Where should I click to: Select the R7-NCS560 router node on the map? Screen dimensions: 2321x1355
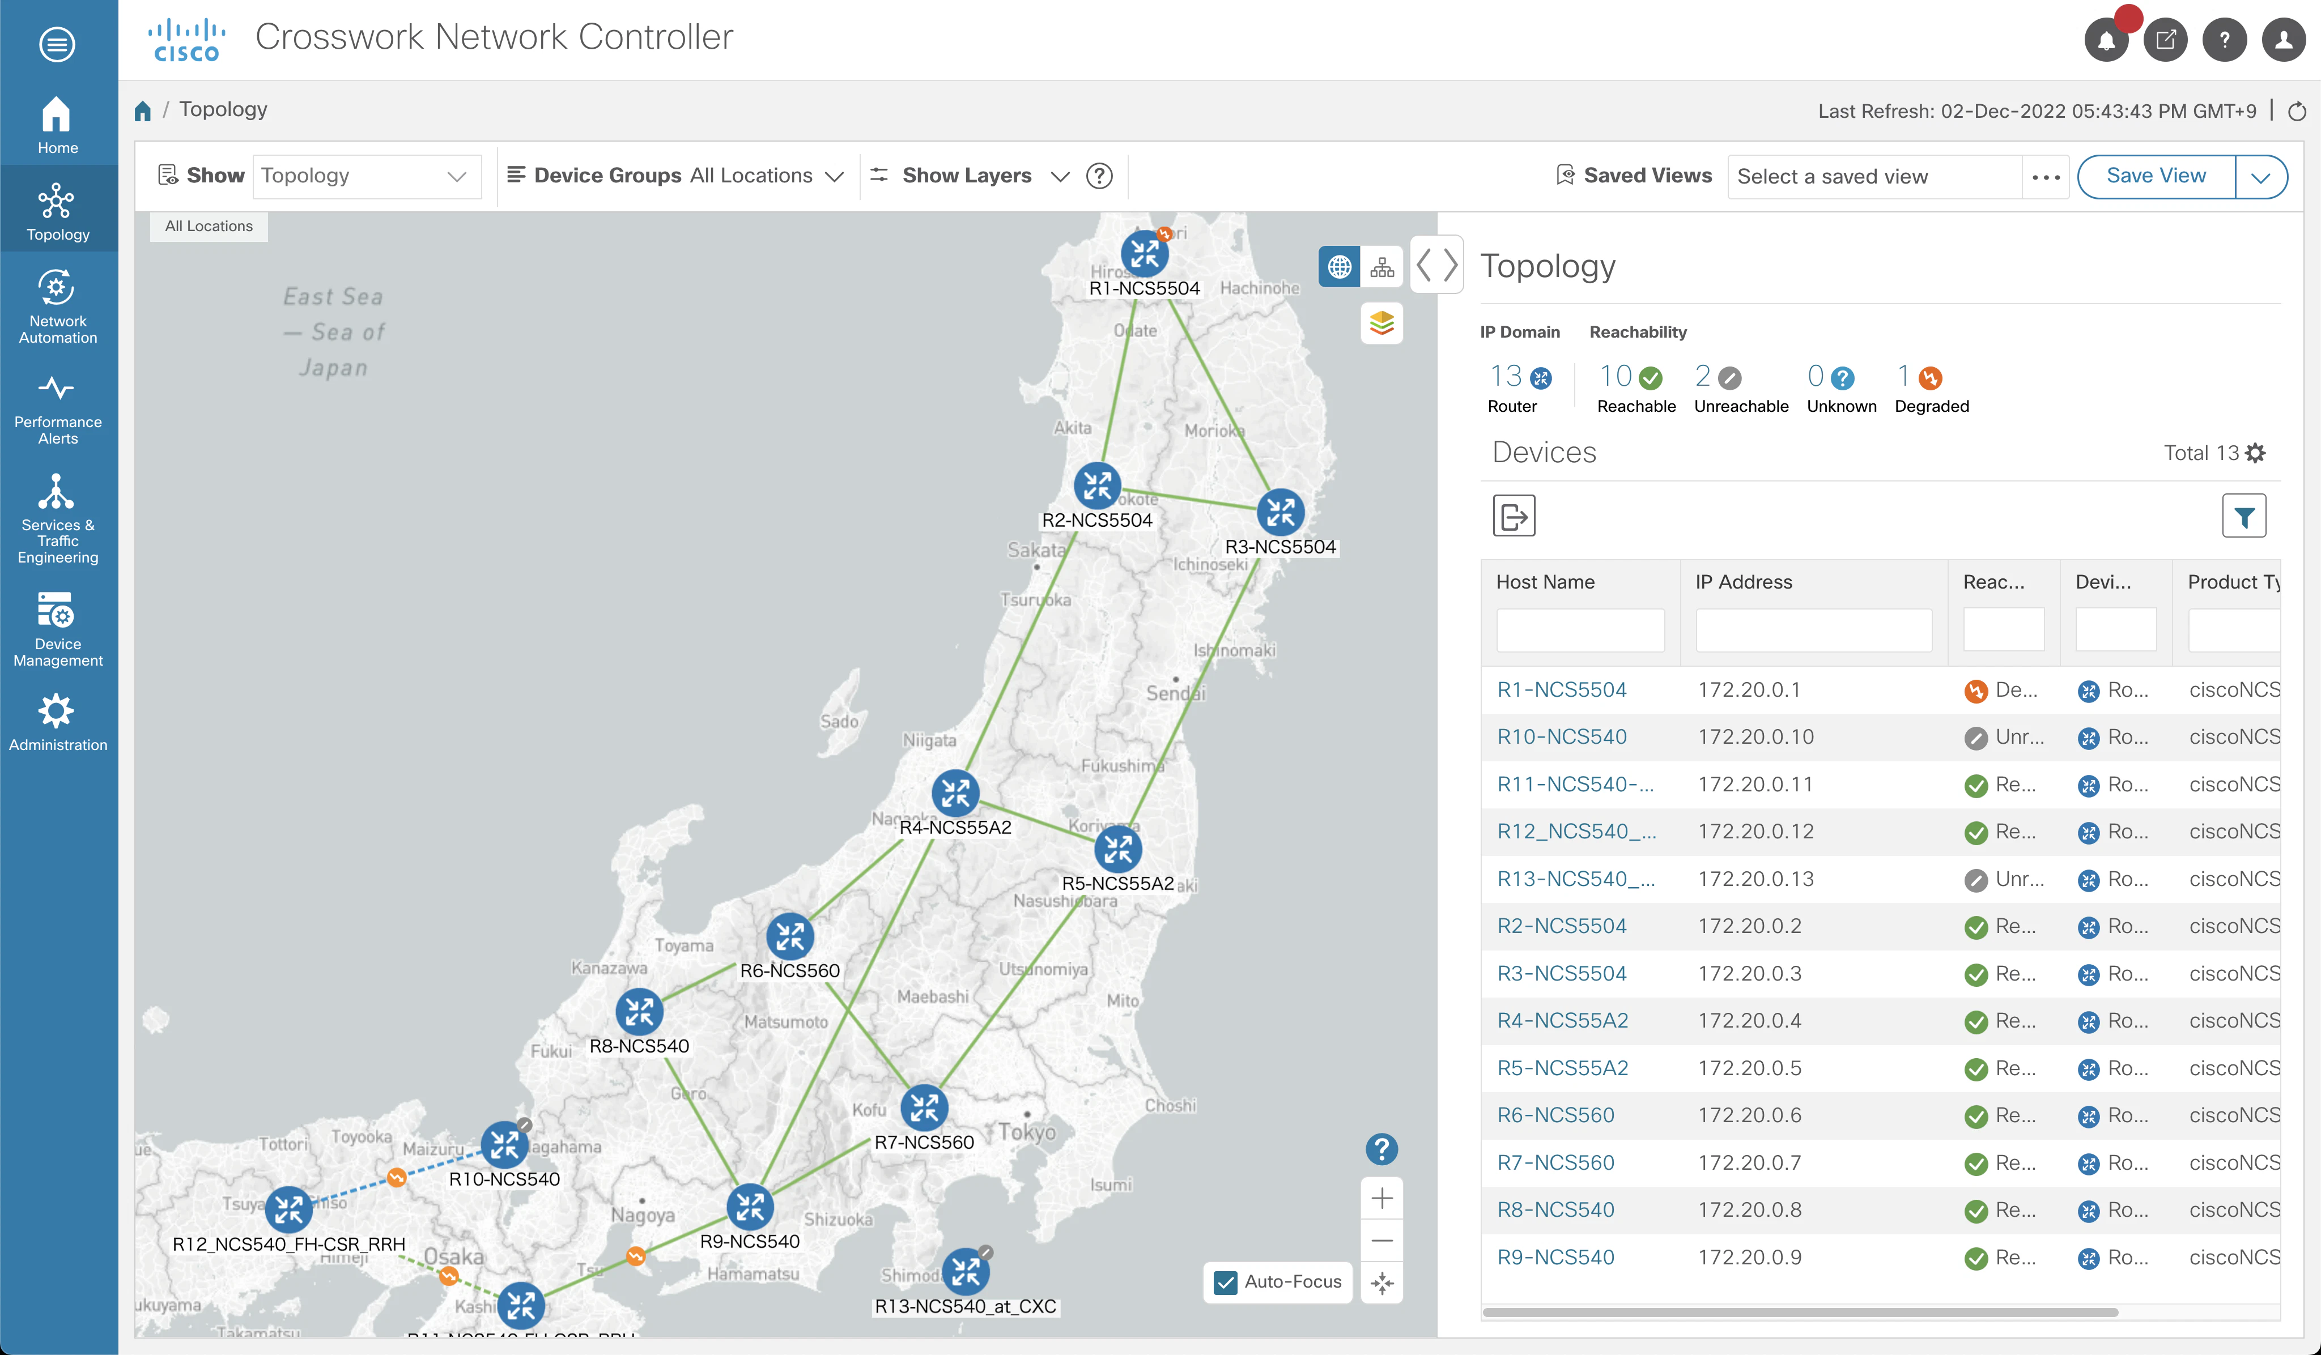click(x=924, y=1107)
